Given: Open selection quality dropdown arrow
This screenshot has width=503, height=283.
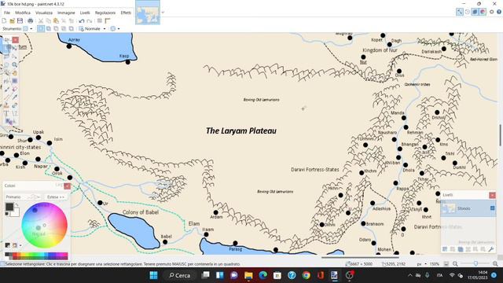Looking at the screenshot, I should click(119, 28).
